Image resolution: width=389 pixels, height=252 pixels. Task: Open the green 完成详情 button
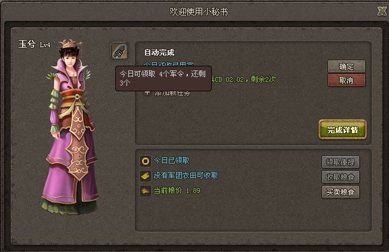[342, 130]
